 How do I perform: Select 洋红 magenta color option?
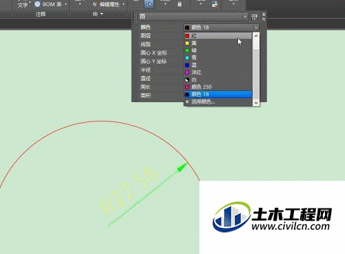pyautogui.click(x=218, y=72)
